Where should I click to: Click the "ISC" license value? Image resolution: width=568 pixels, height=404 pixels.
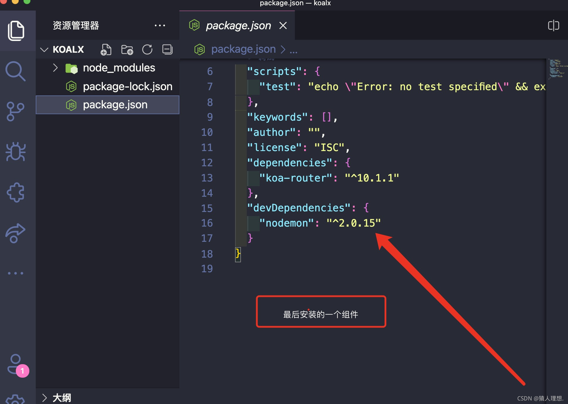pos(329,148)
